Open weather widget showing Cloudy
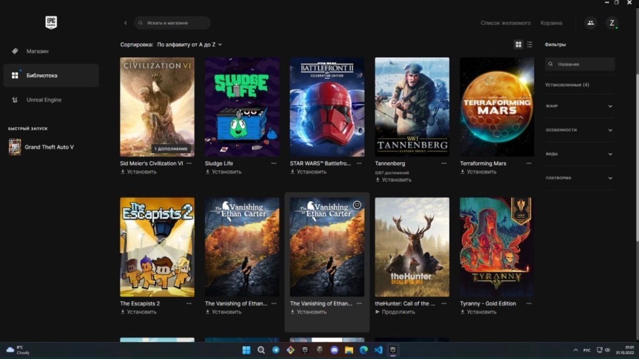Image resolution: width=639 pixels, height=359 pixels. coord(17,350)
